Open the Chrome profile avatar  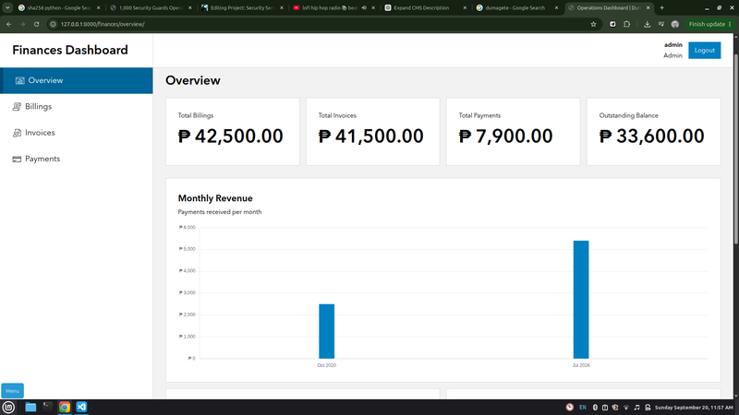tap(675, 24)
